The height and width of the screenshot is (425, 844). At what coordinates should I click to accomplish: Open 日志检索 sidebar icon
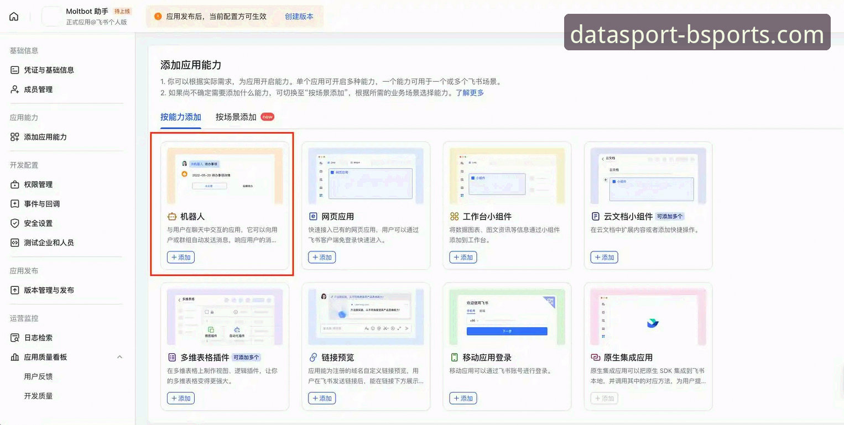click(15, 338)
